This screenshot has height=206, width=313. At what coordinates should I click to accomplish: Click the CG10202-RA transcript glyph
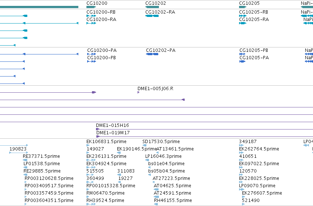click(x=152, y=16)
